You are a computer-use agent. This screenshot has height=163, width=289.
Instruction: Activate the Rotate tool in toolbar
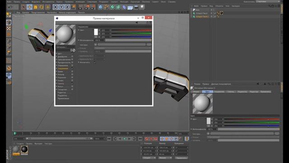(42, 7)
